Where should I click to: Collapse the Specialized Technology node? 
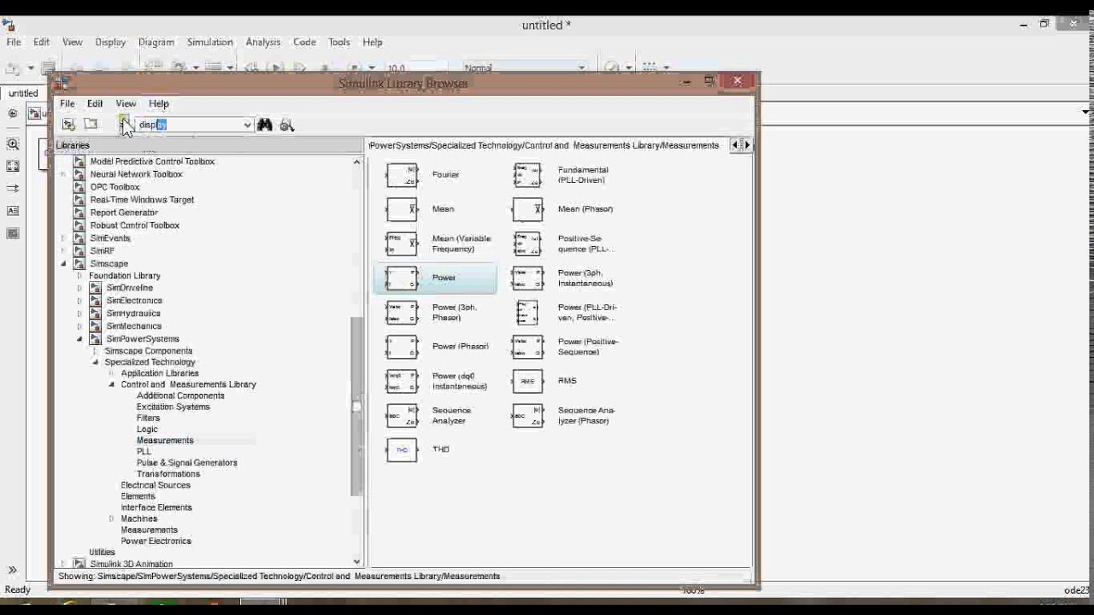(96, 362)
